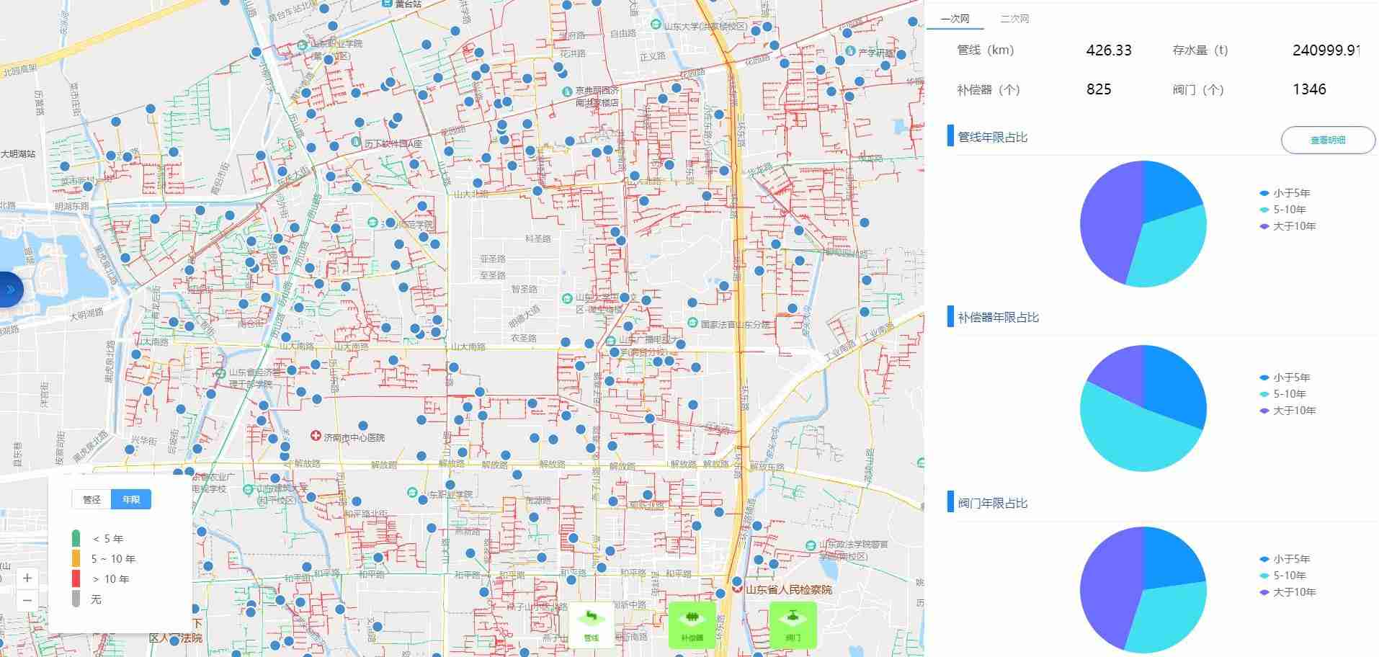Image resolution: width=1379 pixels, height=657 pixels.
Task: Select the 年限 legend mode
Action: pyautogui.click(x=131, y=499)
